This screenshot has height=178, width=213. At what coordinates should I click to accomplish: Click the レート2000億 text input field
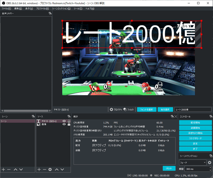click(193, 109)
